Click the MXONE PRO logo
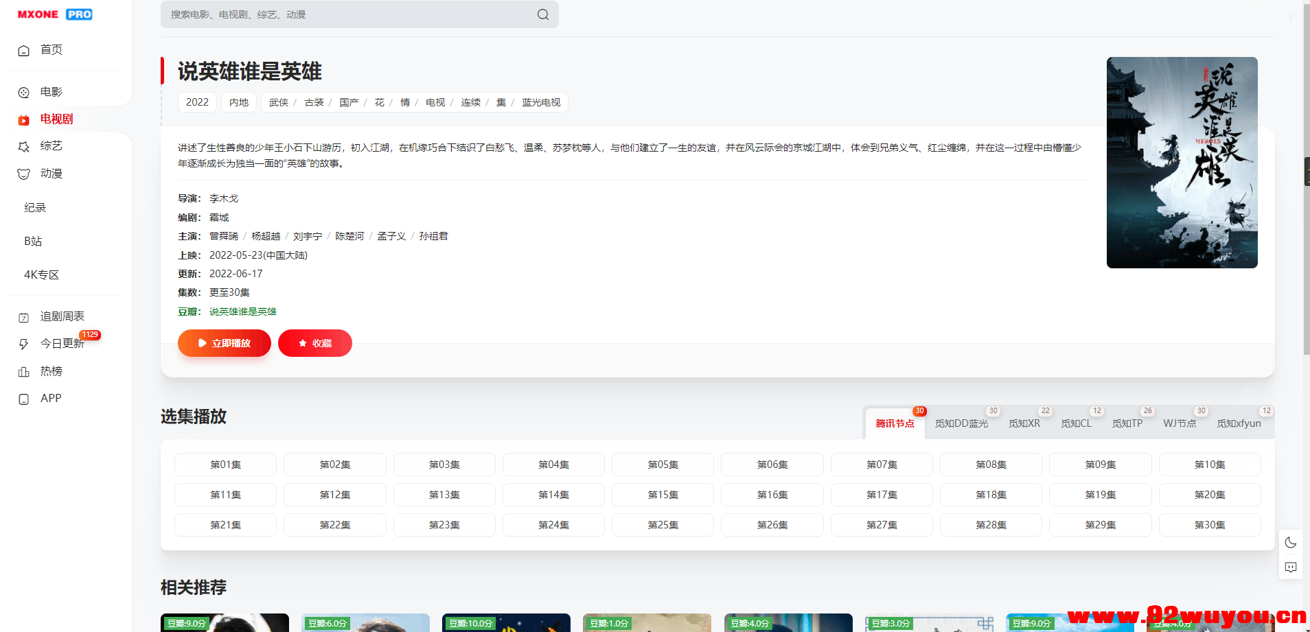Screen dimensions: 1310x632 click(54, 14)
